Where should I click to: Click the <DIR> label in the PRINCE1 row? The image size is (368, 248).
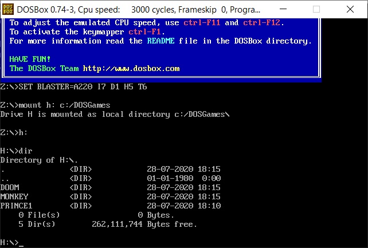(x=80, y=206)
